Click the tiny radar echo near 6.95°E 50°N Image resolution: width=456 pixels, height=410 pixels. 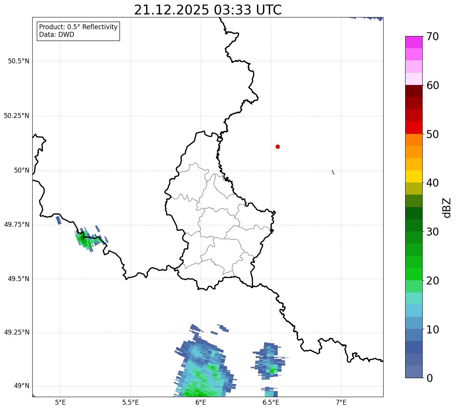[x=333, y=172]
